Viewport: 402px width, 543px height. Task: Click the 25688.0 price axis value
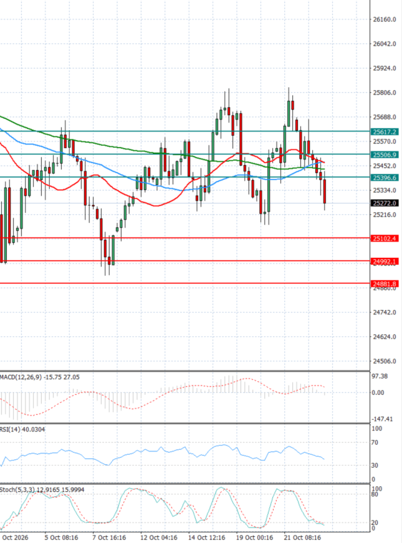pyautogui.click(x=384, y=117)
